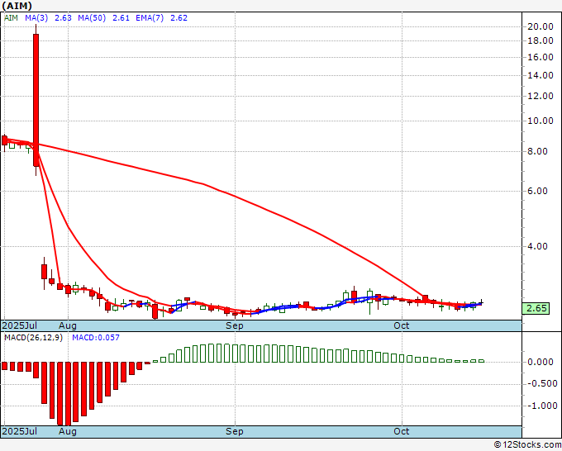Click the 2025Jul label on price chart axis
The image size is (562, 451).
pos(20,325)
